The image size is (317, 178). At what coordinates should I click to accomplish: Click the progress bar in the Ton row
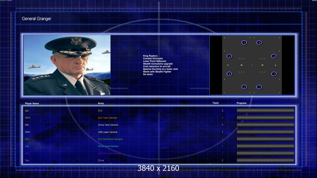pyautogui.click(x=266, y=160)
